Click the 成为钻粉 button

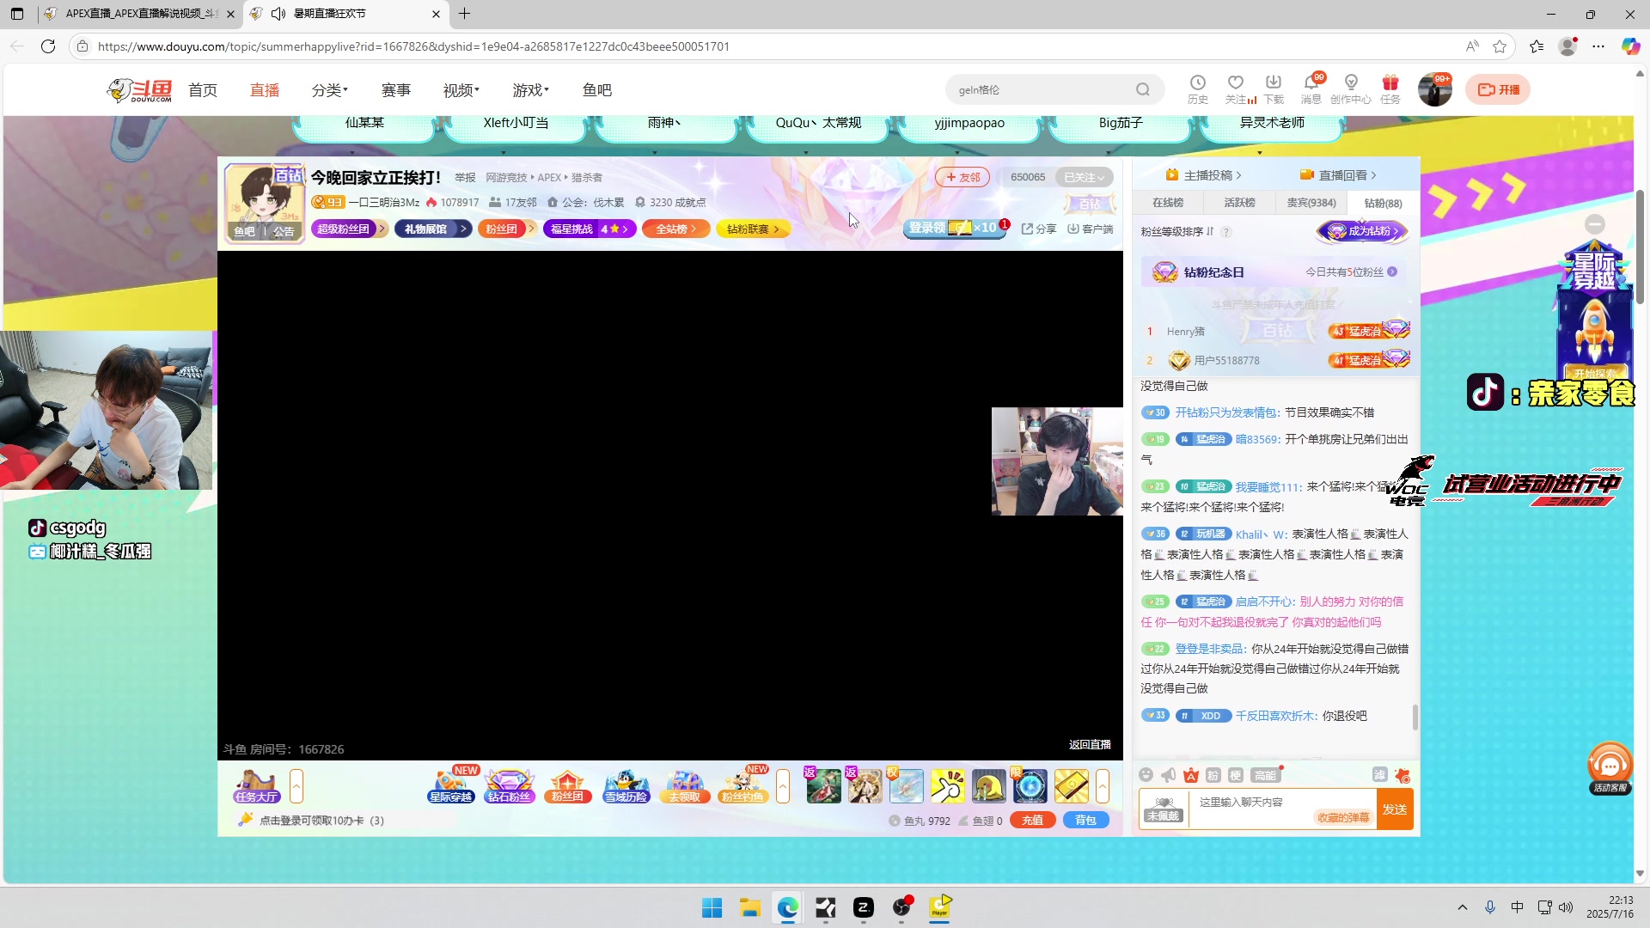(x=1364, y=231)
